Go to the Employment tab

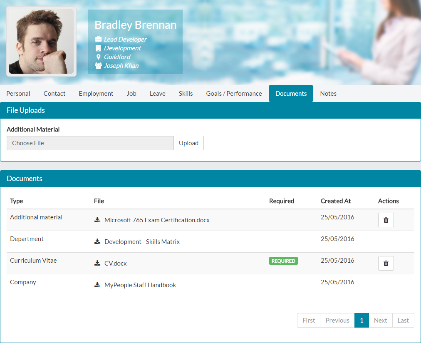[96, 94]
